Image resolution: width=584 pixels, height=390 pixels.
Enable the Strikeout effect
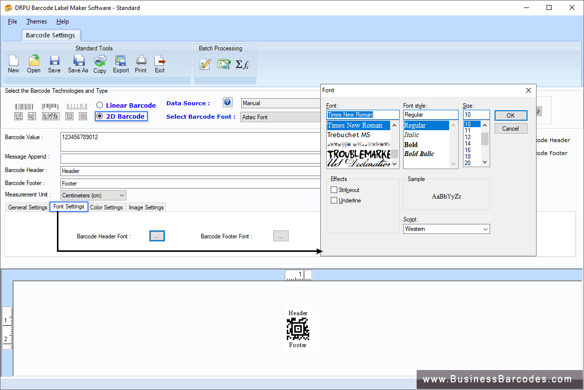pyautogui.click(x=333, y=190)
